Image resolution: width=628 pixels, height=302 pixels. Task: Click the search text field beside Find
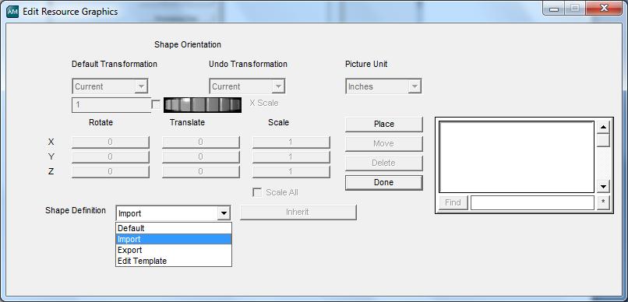coord(532,203)
